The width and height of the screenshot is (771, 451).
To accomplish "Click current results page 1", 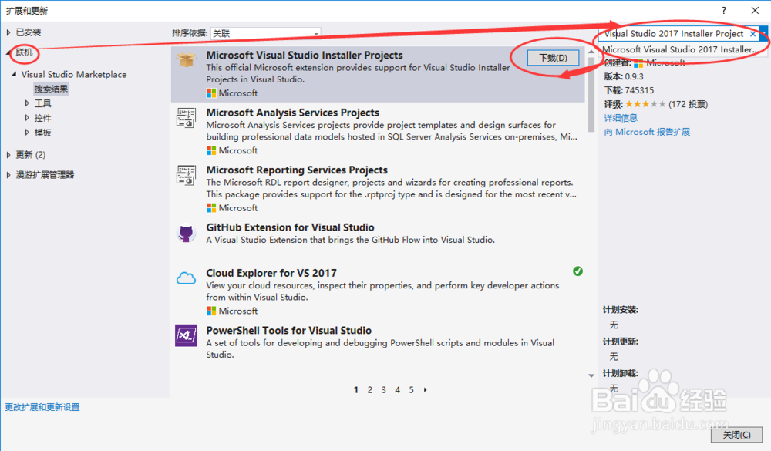I will pos(356,390).
